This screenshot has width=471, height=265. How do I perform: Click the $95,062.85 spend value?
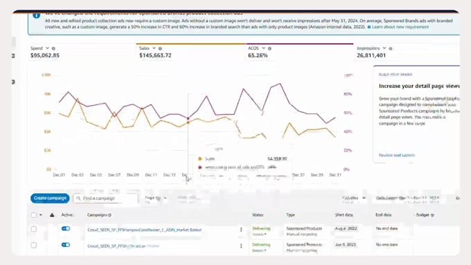(x=45, y=55)
